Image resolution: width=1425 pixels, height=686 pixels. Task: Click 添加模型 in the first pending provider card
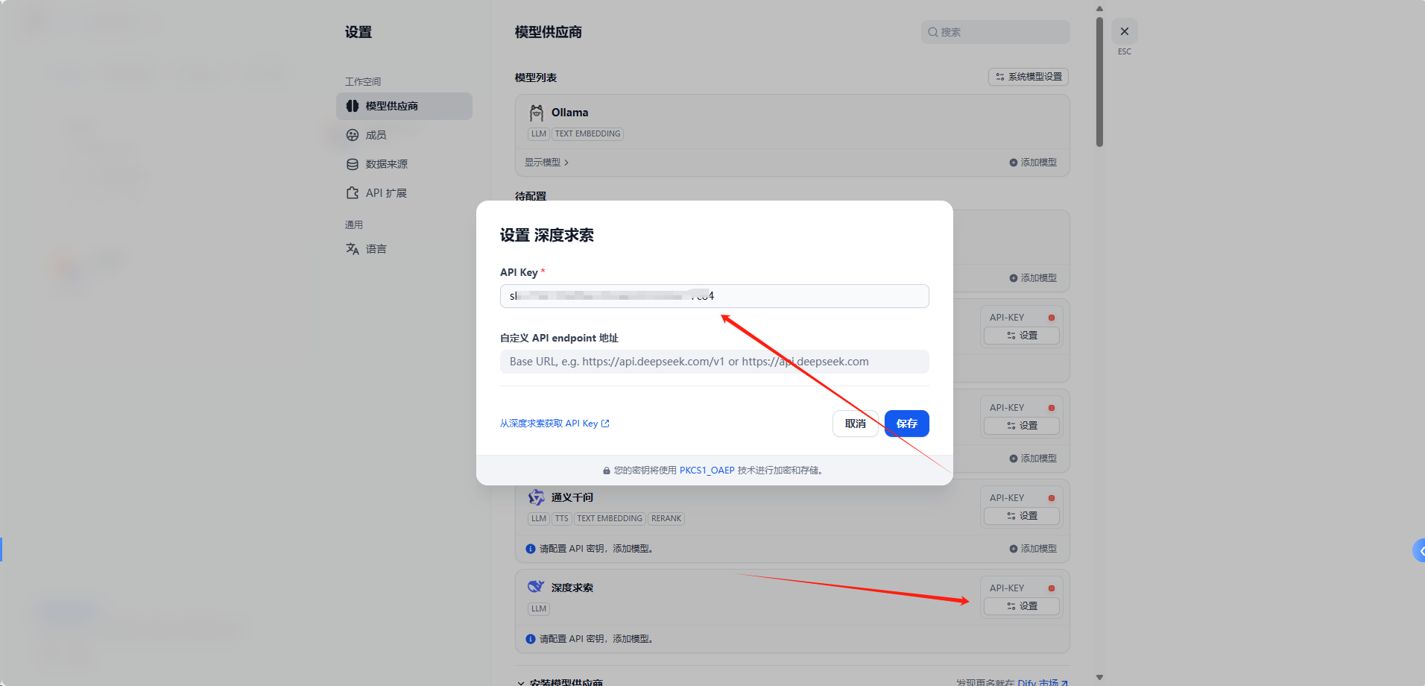click(x=1033, y=278)
